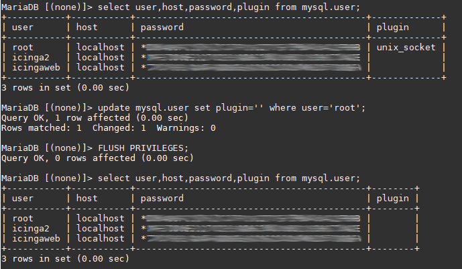This screenshot has height=269, width=462.
Task: Click the host header in the first table
Action: (86, 27)
